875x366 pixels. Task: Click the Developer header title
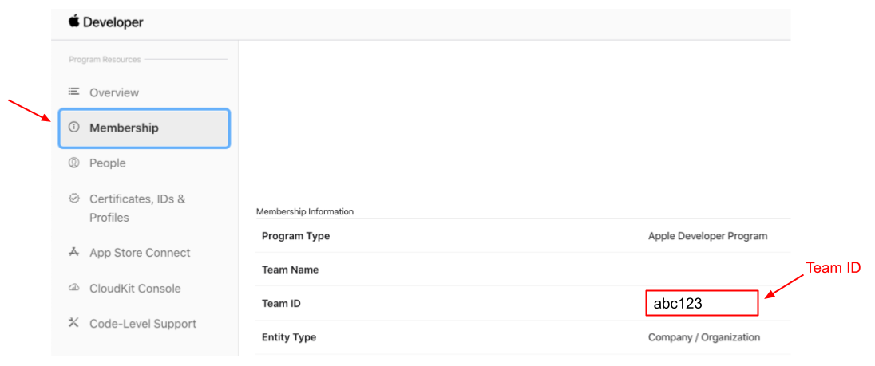pyautogui.click(x=113, y=22)
